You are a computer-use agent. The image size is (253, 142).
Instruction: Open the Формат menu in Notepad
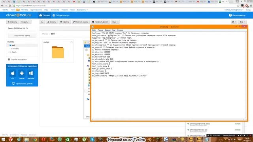pyautogui.click(x=108, y=30)
